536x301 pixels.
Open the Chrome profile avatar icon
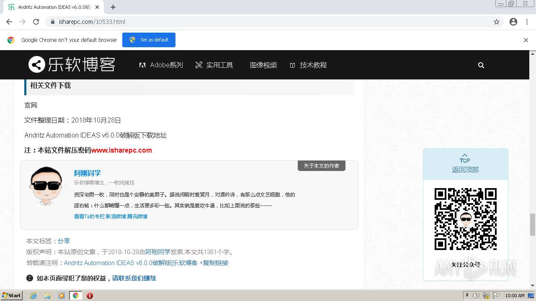[x=513, y=22]
